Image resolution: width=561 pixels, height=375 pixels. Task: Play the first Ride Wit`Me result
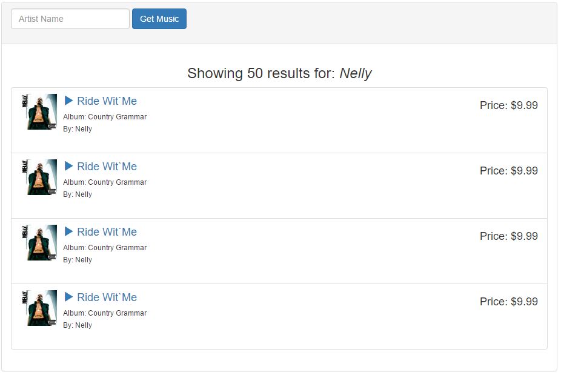(68, 101)
